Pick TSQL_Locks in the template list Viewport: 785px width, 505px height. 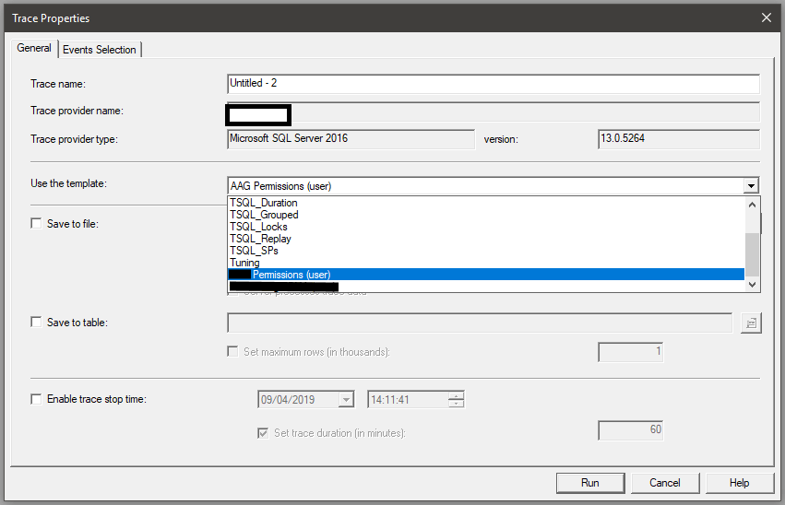(258, 227)
